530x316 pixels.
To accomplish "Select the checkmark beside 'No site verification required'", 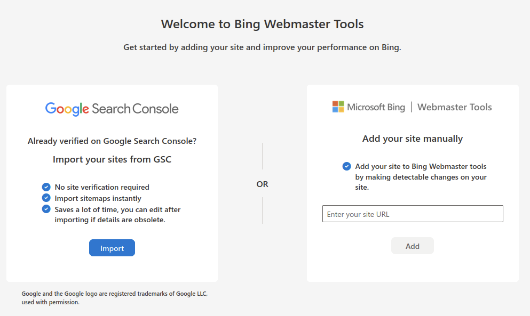I will click(46, 187).
